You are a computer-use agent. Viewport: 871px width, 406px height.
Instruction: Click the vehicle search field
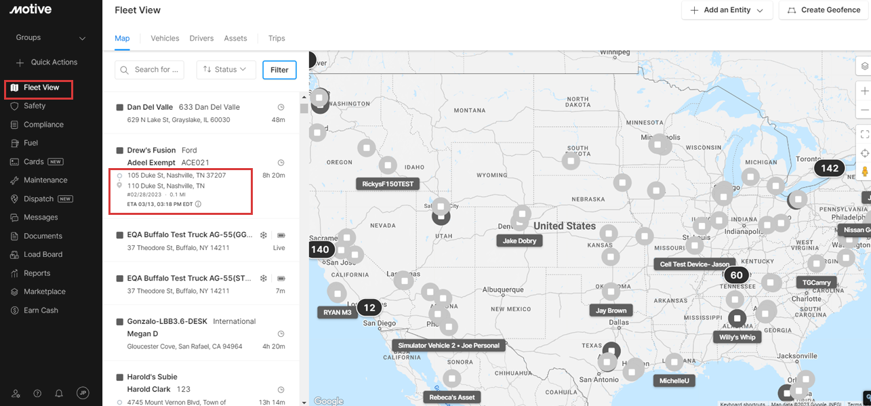coord(150,70)
